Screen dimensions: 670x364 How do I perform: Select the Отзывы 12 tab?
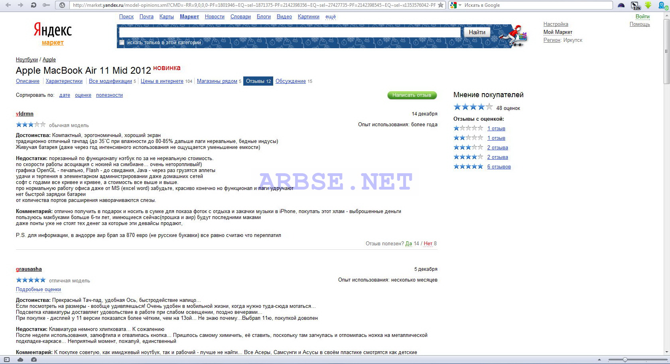pos(258,81)
